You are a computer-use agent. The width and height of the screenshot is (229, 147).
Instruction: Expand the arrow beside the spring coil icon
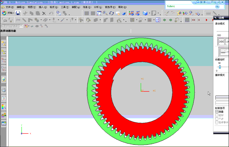coord(50,20)
